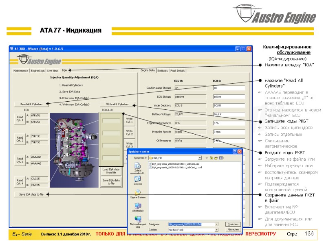
Task: Click the Read Cyl. 4 button
Action: (20, 182)
